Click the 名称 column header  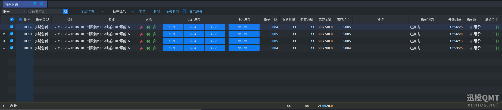pyautogui.click(x=111, y=19)
